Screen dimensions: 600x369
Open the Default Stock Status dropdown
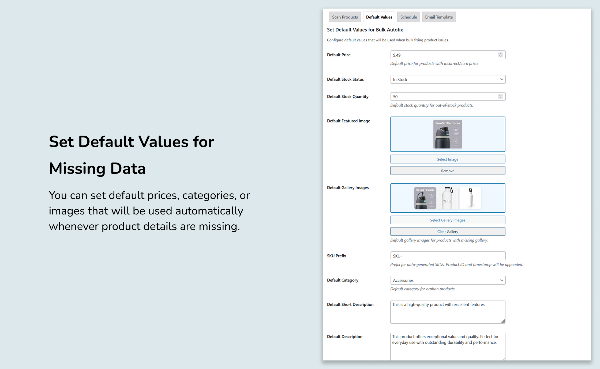(x=448, y=79)
